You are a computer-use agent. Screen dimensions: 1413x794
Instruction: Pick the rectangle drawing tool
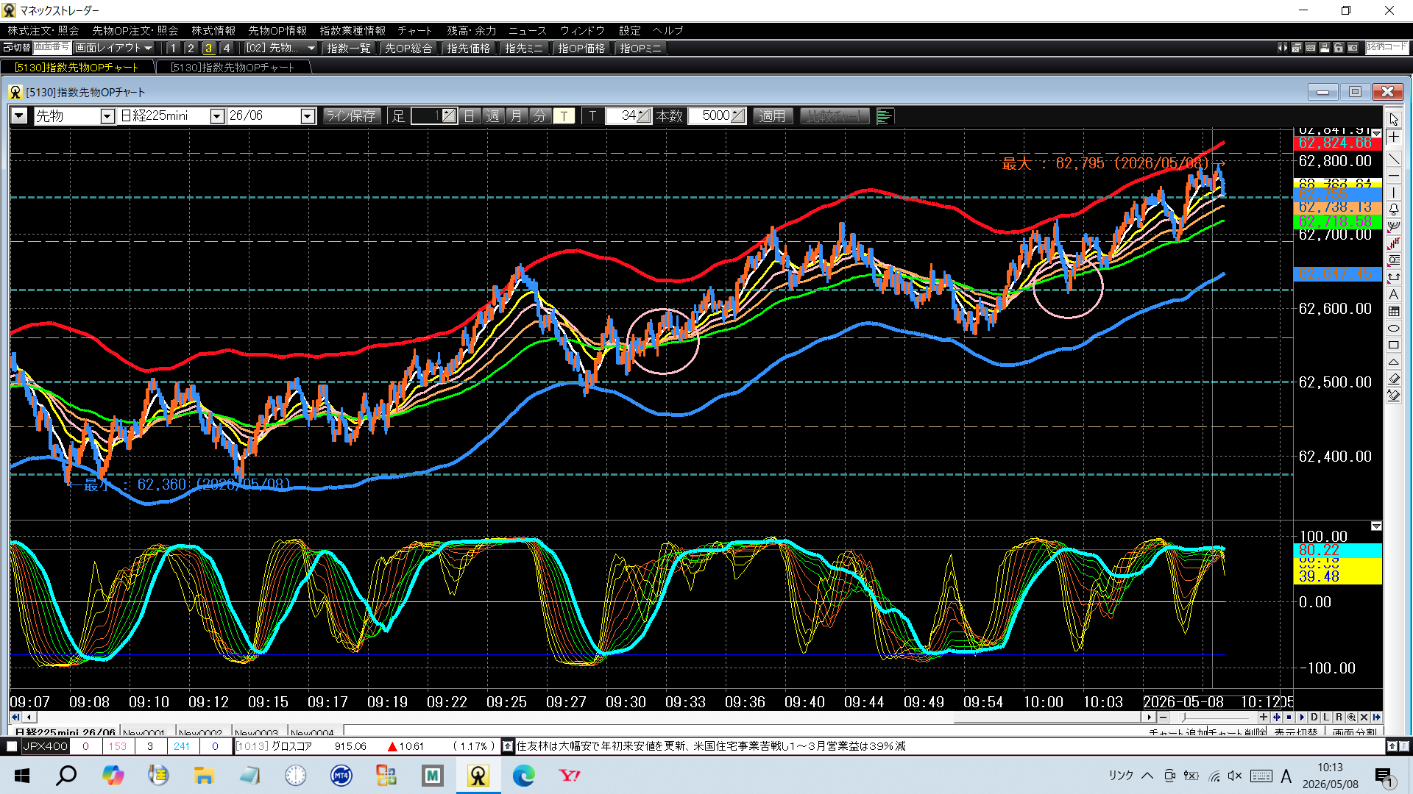pos(1394,345)
